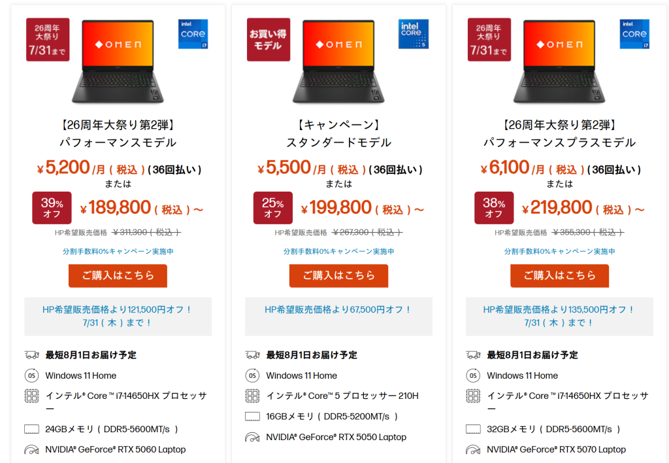Open the 分割手数料0%キャンペーン link under ¥189,800

(118, 251)
